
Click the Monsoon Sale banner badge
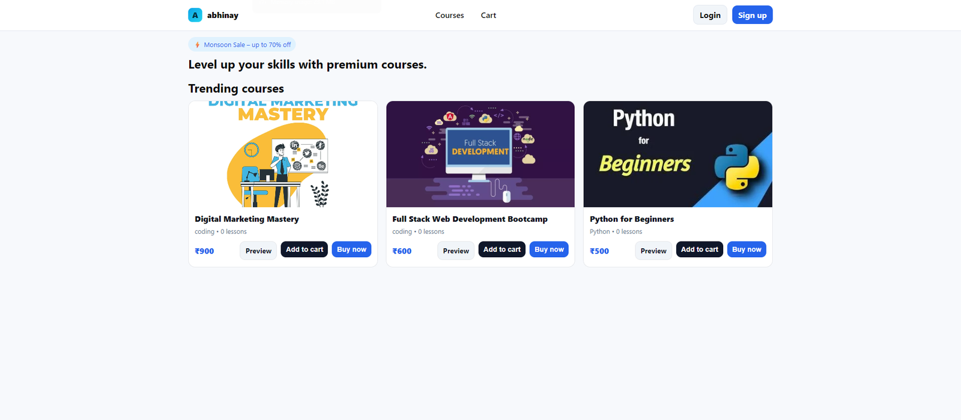pos(242,45)
